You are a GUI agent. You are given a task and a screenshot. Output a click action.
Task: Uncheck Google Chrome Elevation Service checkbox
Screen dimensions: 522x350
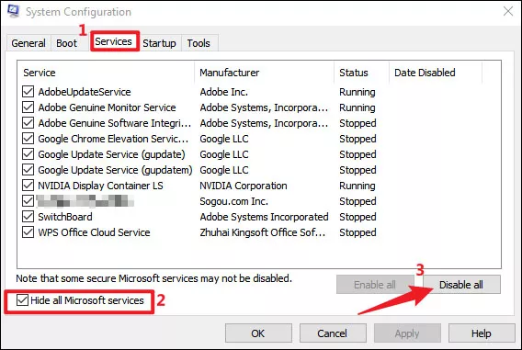tap(28, 139)
